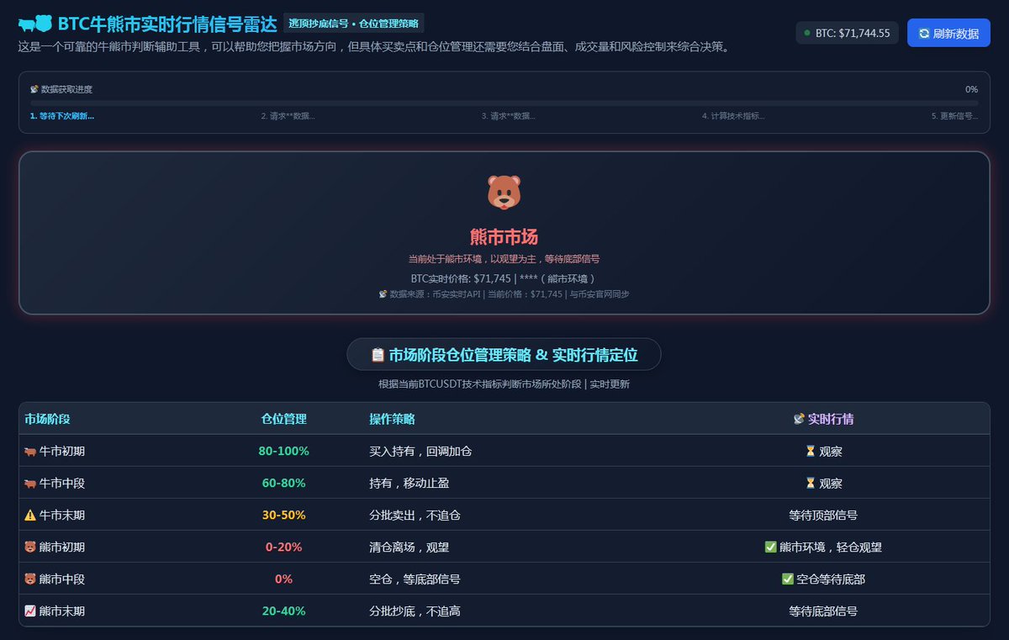Click 根据当前BTCUSDT技术指标 subtitle text
The width and height of the screenshot is (1009, 640).
(504, 384)
